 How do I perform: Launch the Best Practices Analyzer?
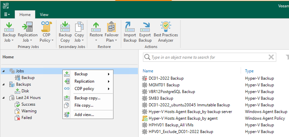pos(166,32)
